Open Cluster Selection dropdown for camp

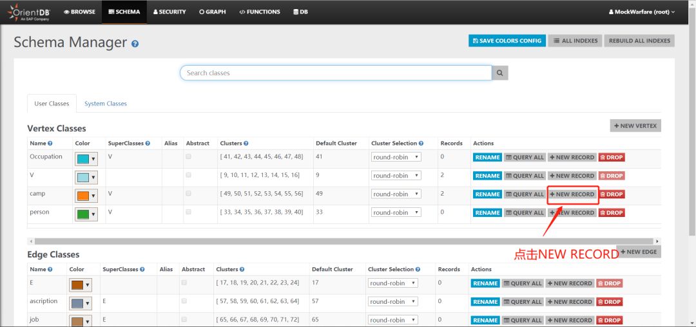(396, 194)
